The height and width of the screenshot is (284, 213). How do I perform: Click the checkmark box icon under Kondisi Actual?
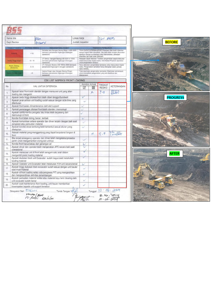(x=84, y=88)
